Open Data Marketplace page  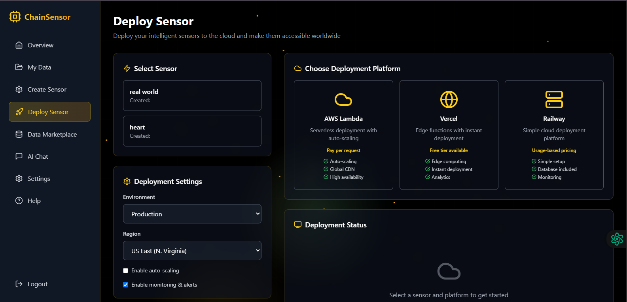[x=49, y=134]
